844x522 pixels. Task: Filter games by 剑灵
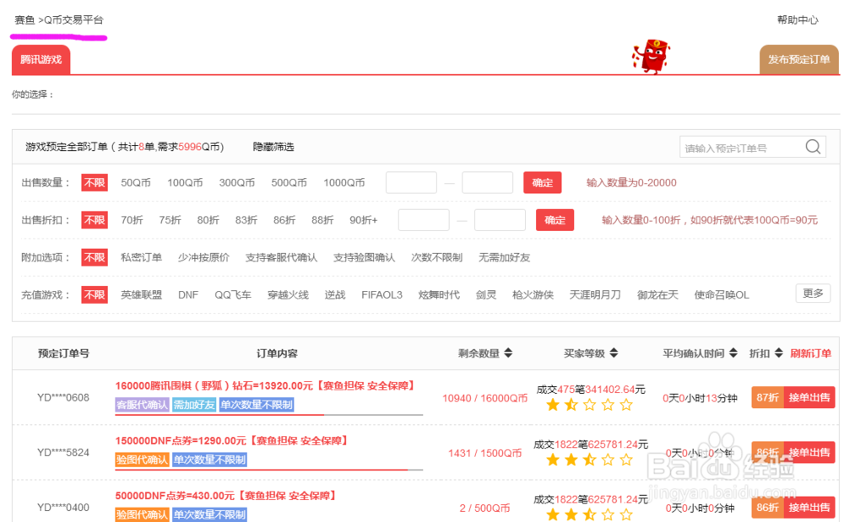[486, 294]
